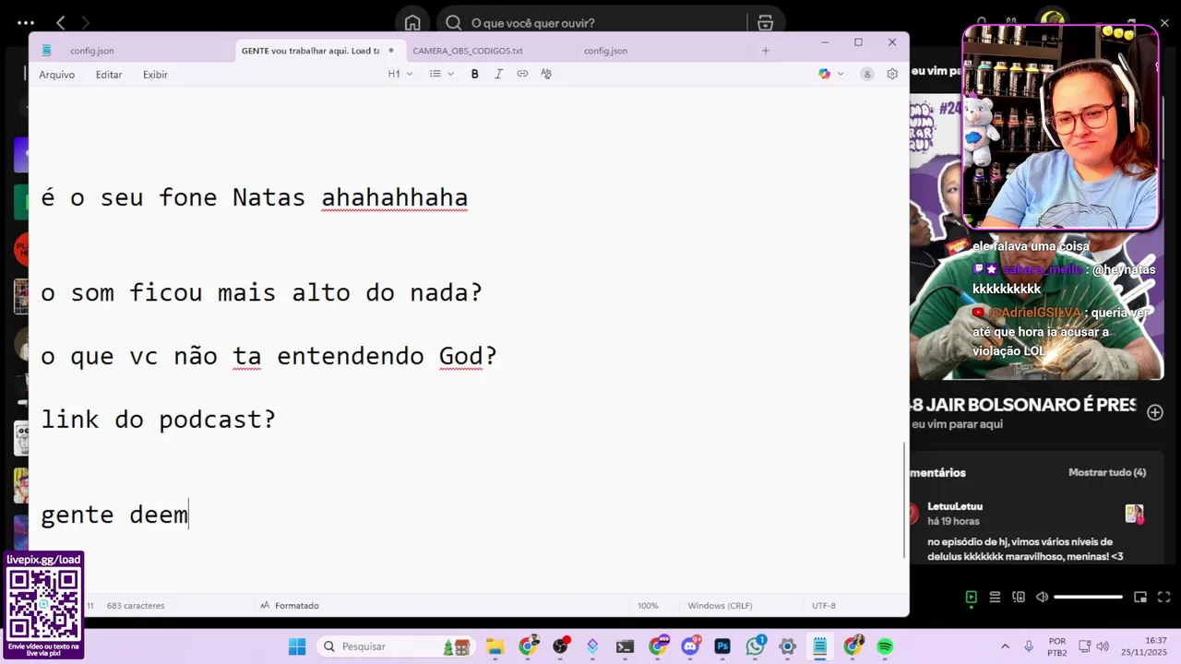Open OBS Studio from the taskbar
Viewport: 1181px width, 664px height.
point(560,646)
